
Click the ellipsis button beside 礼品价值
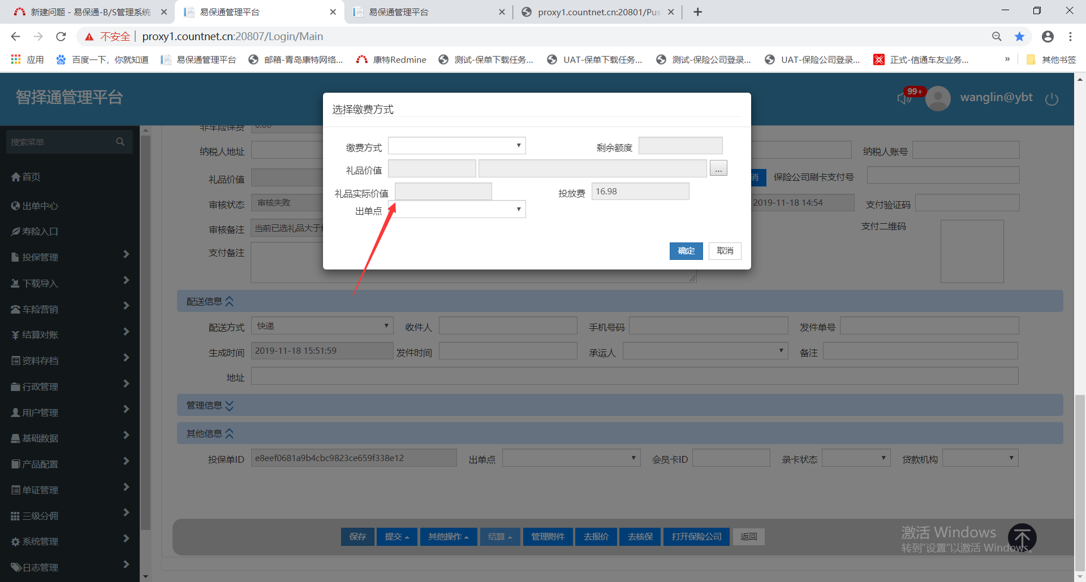(718, 168)
